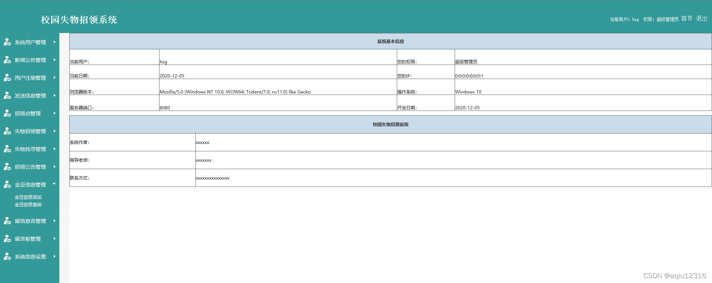Open the 招领点管理 menu item
This screenshot has width=712, height=283.
[x=28, y=113]
